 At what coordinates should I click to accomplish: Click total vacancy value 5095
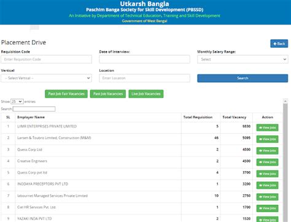point(246,138)
